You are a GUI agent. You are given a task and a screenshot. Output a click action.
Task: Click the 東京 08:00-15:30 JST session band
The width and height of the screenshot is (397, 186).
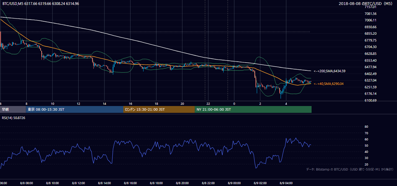[x=75, y=109]
